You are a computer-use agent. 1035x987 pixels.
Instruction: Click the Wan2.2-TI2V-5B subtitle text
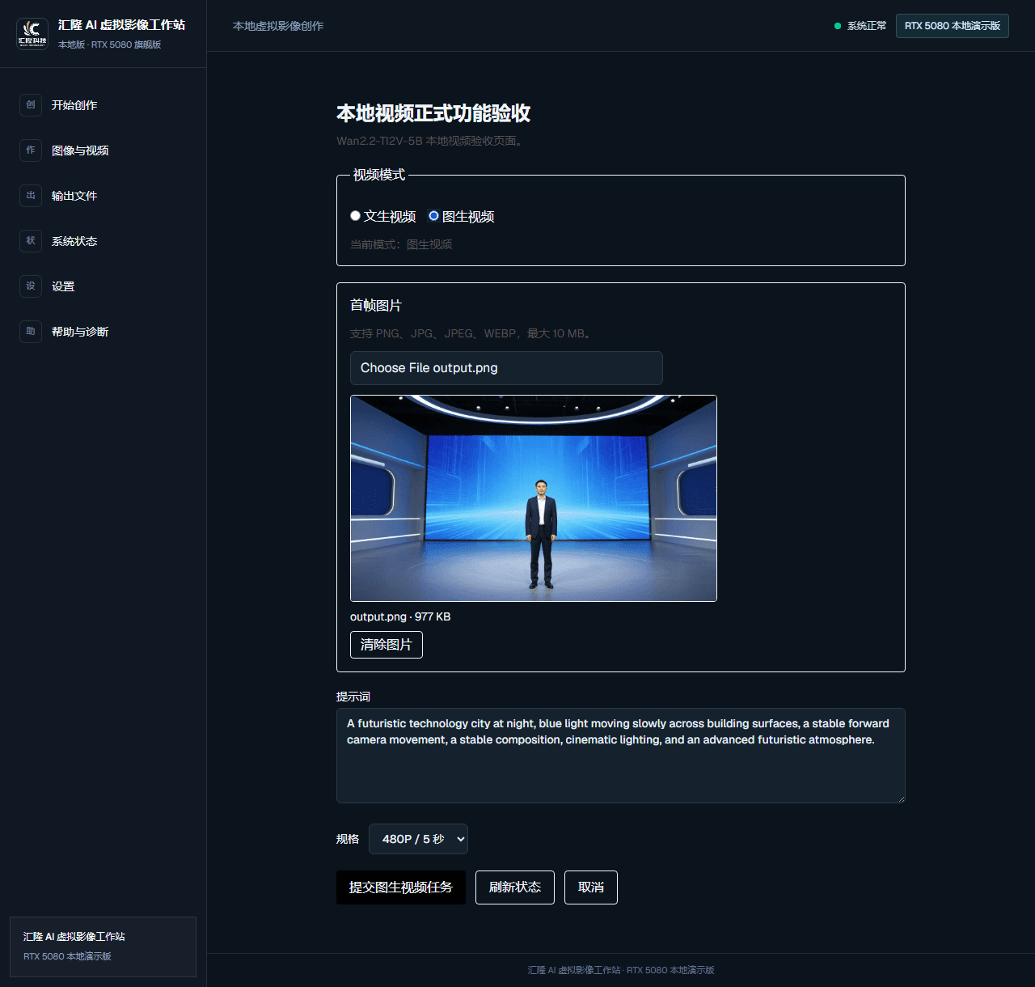pos(431,141)
